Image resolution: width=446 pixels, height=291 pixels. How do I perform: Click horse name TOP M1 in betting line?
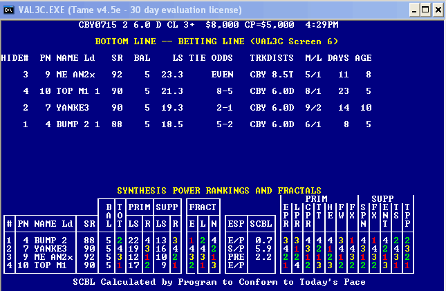[x=73, y=91]
